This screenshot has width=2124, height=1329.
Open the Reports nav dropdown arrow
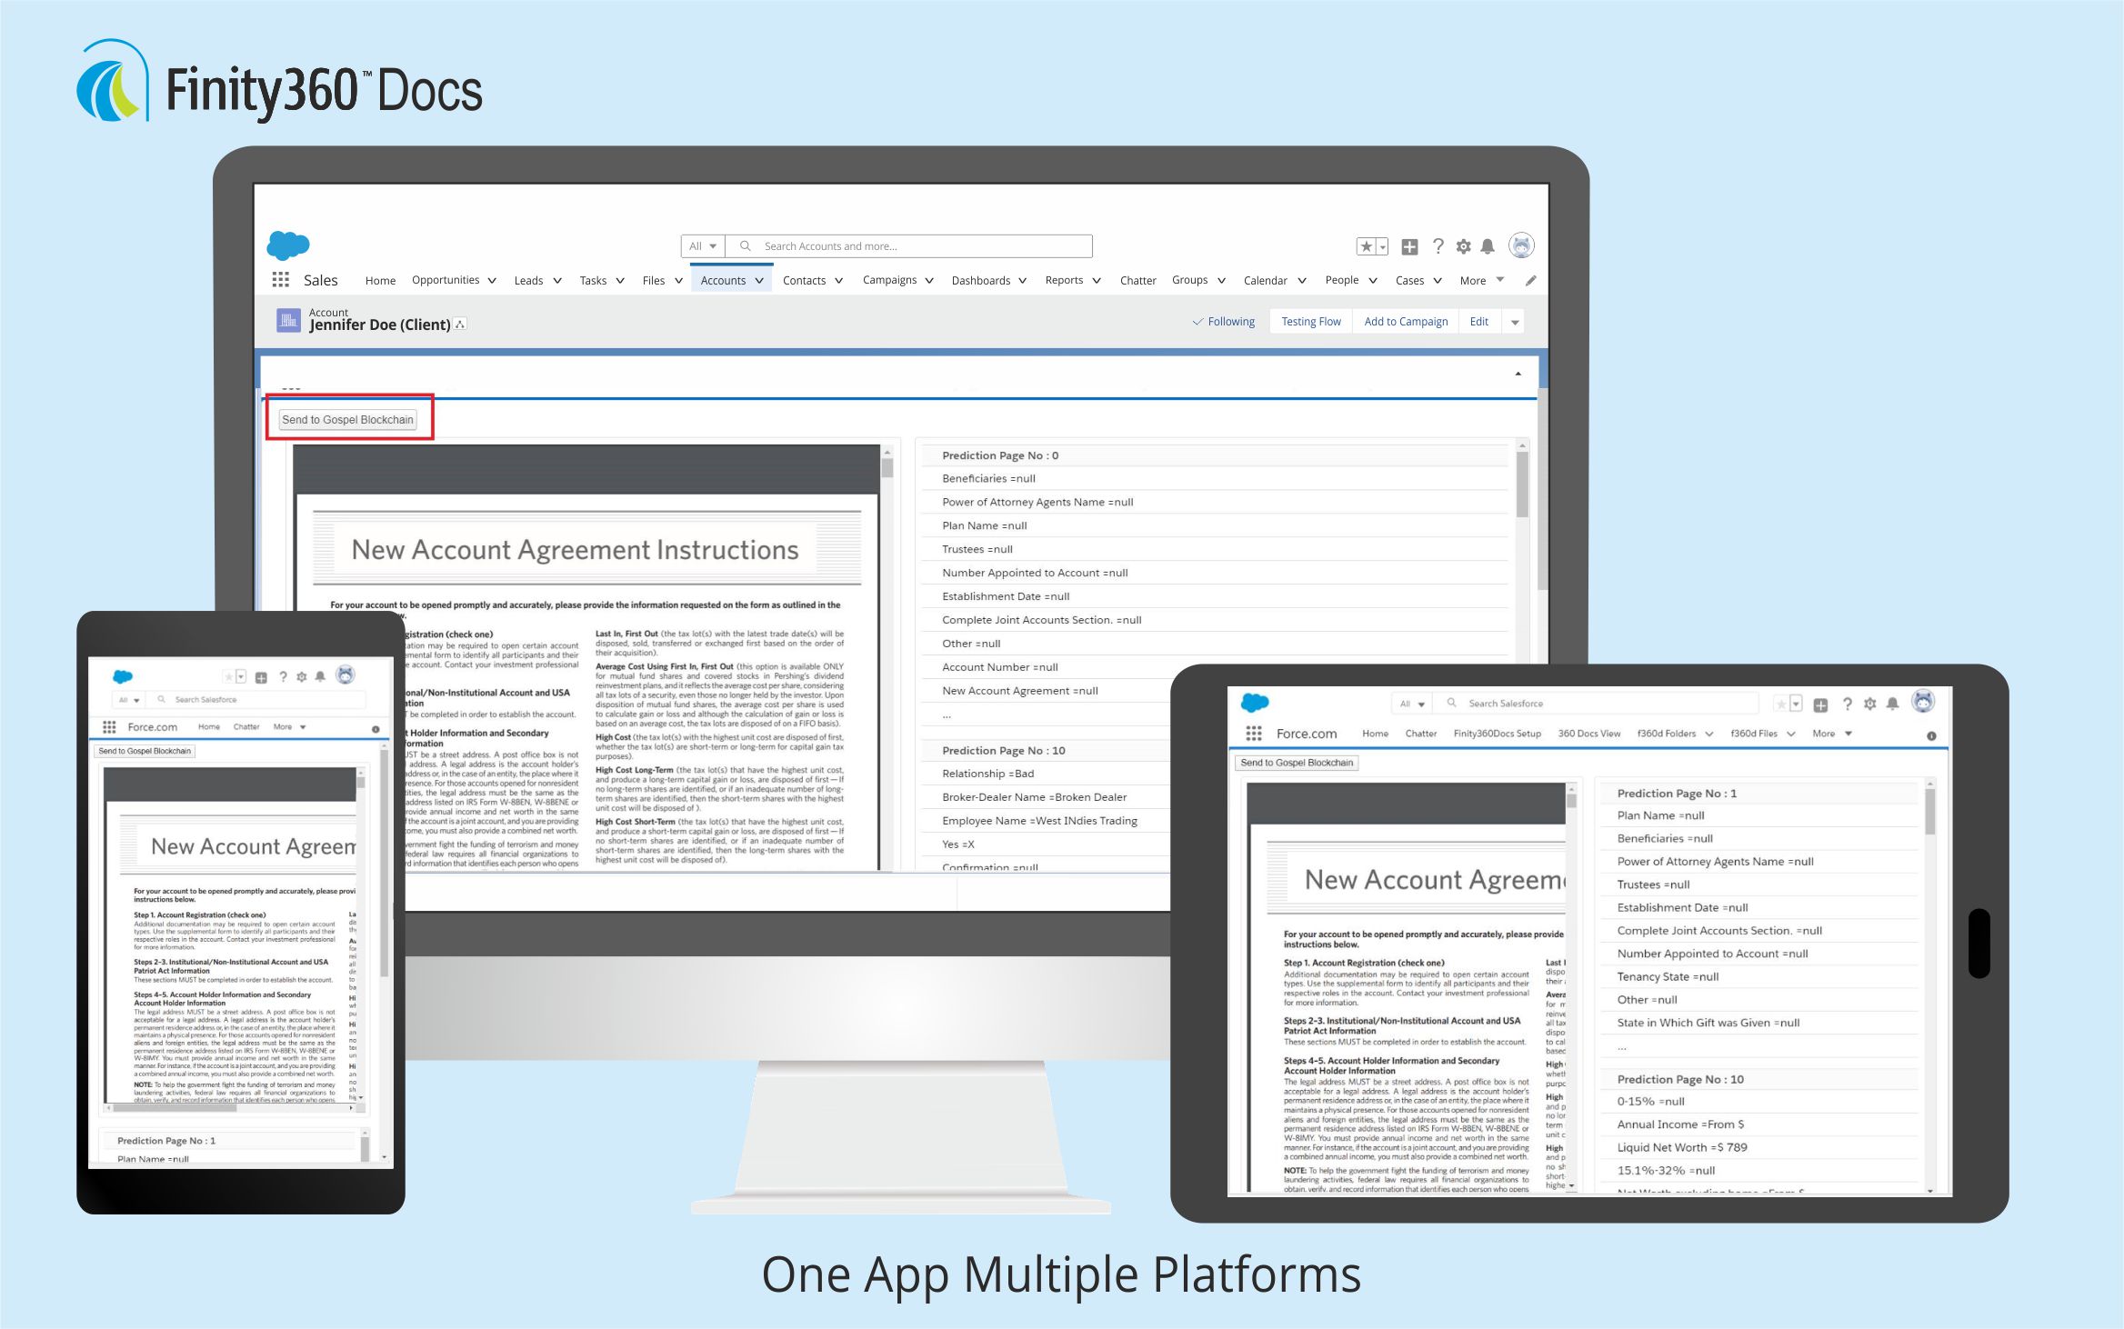pyautogui.click(x=1097, y=281)
